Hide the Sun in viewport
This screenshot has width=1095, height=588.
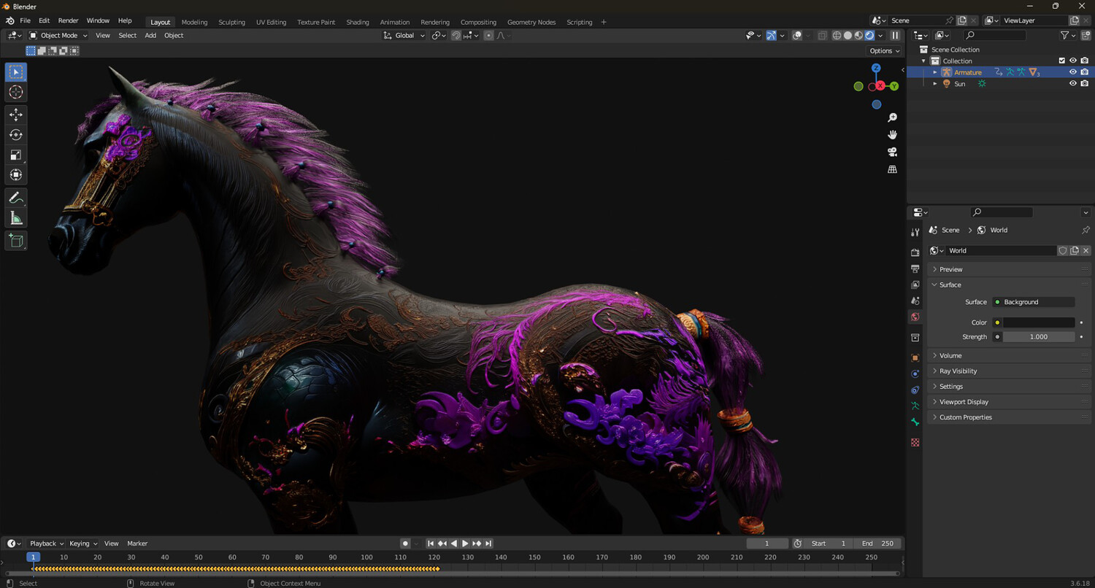coord(1073,84)
